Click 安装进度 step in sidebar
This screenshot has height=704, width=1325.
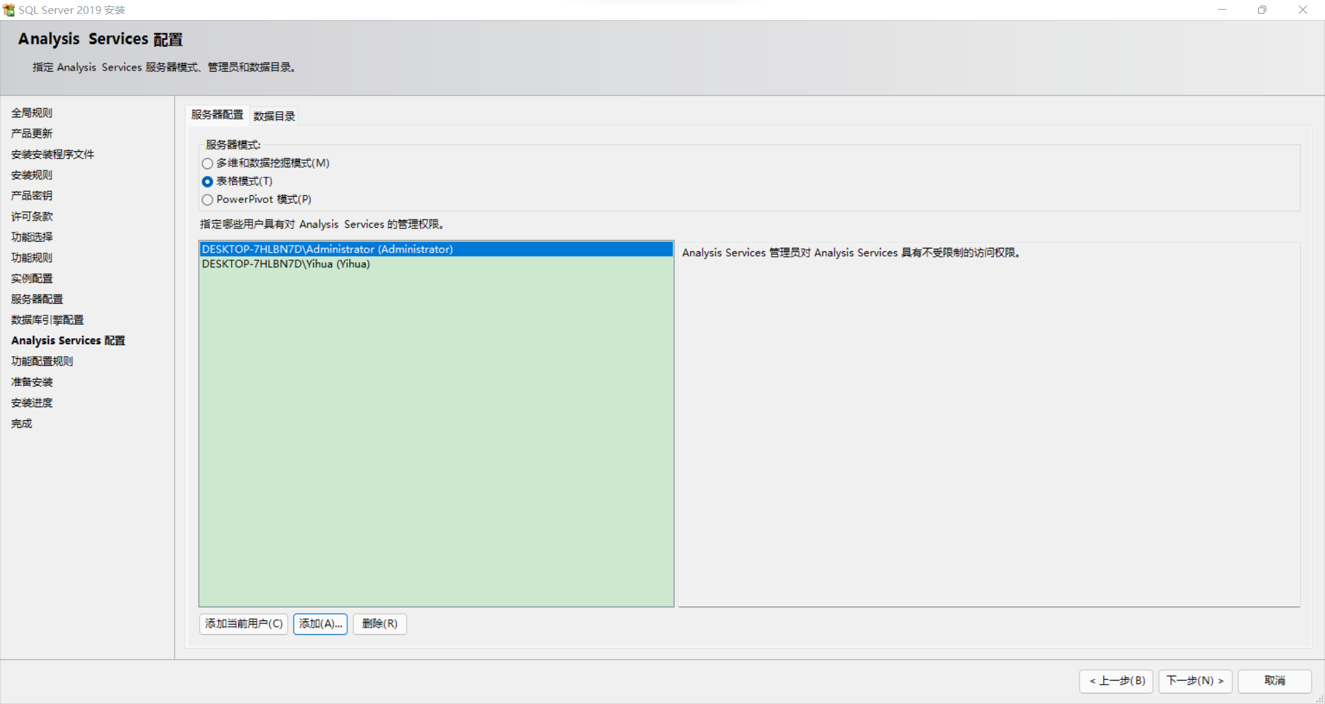point(32,402)
